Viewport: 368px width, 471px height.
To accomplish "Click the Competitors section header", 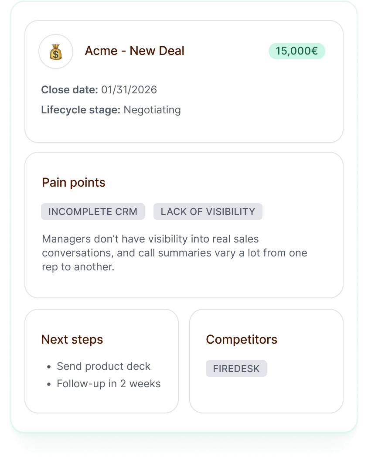I will [x=242, y=339].
